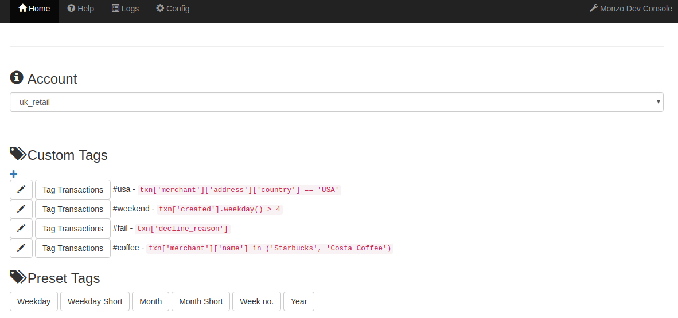
Task: Run Tag Transactions for #weekend
Action: [x=73, y=209]
